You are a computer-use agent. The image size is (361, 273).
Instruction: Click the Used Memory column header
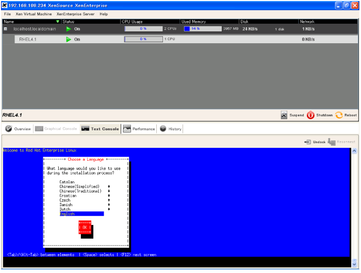coord(193,22)
